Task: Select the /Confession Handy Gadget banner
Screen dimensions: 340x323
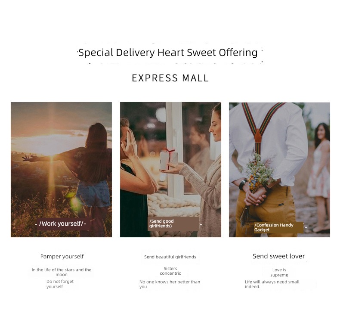Action: pos(278,227)
